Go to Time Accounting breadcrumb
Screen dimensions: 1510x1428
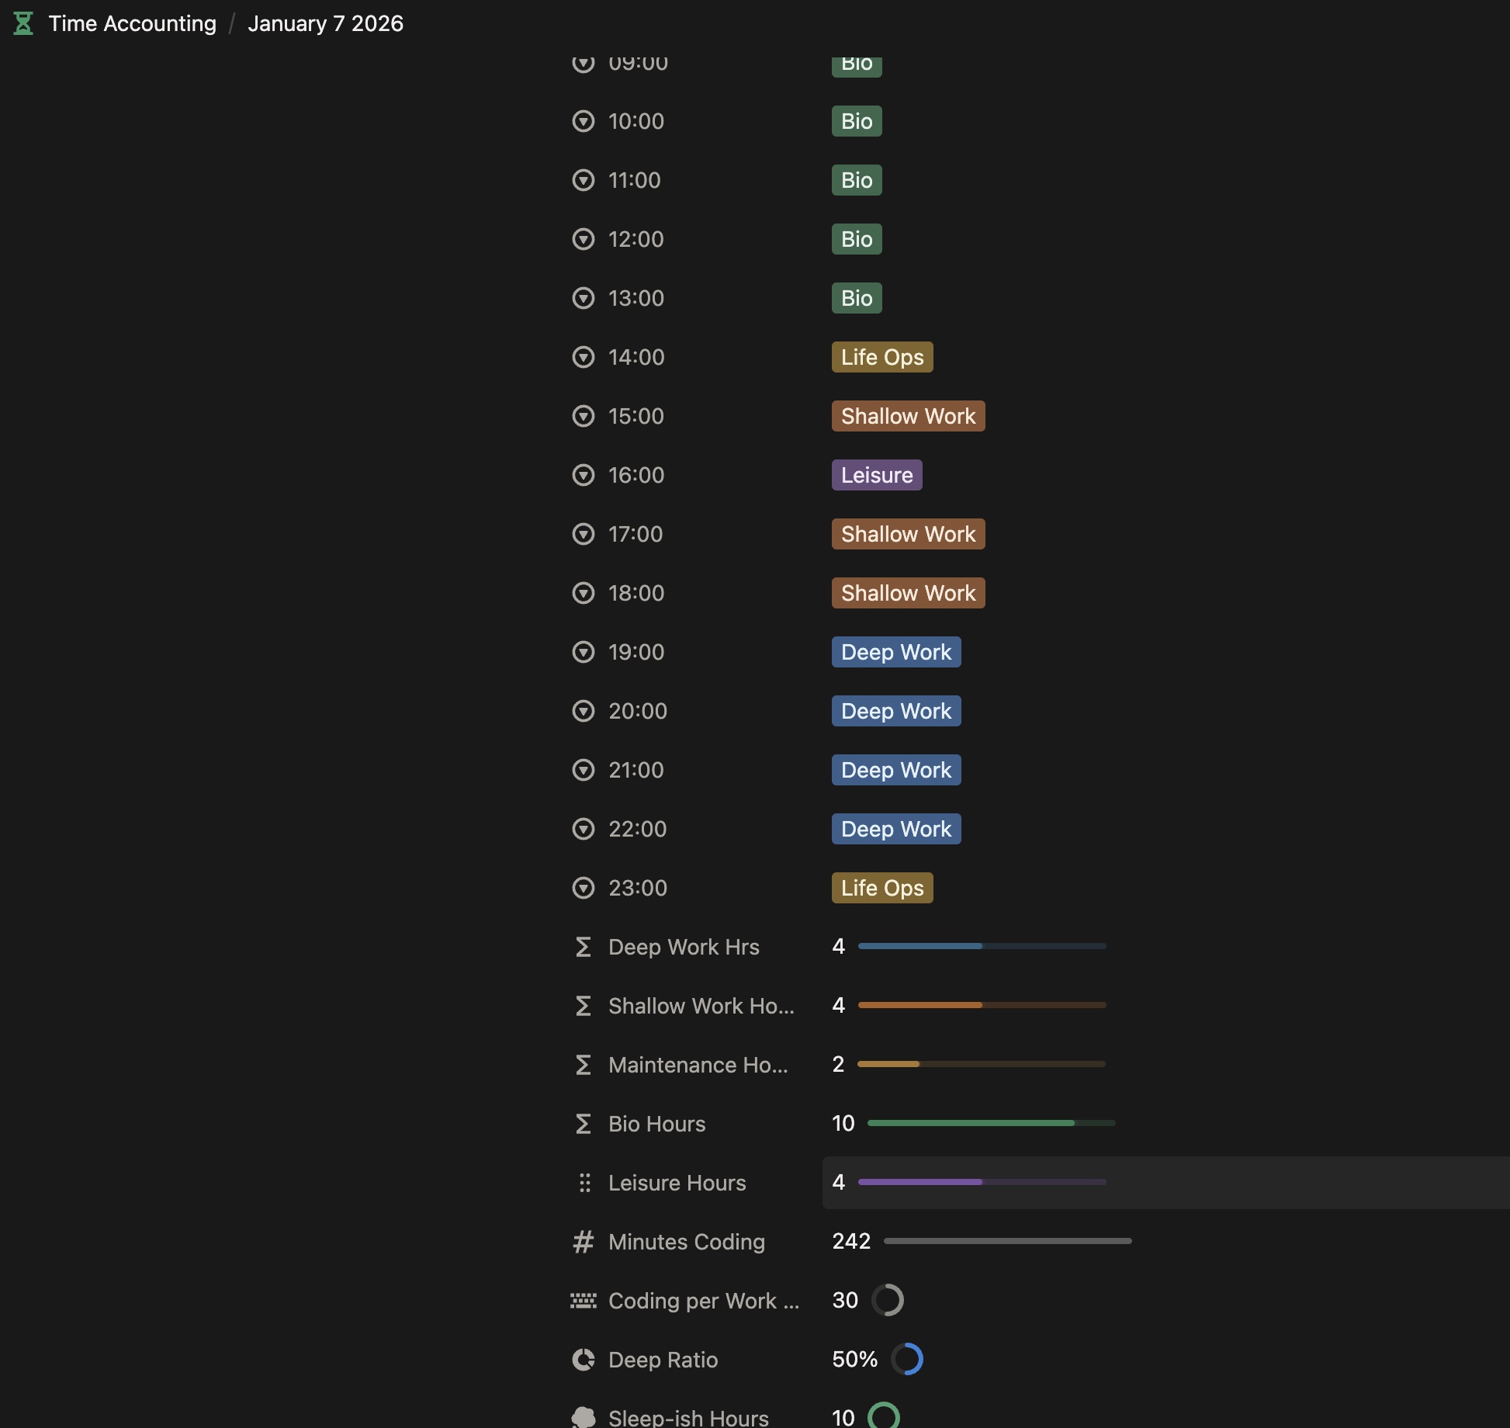click(132, 23)
